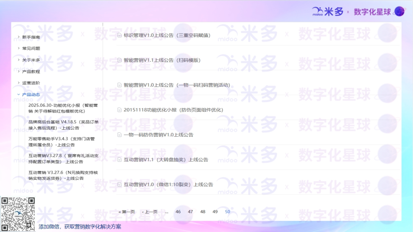Click the 数字化星球 planet icon
This screenshot has height=232, width=413.
[x=400, y=11]
